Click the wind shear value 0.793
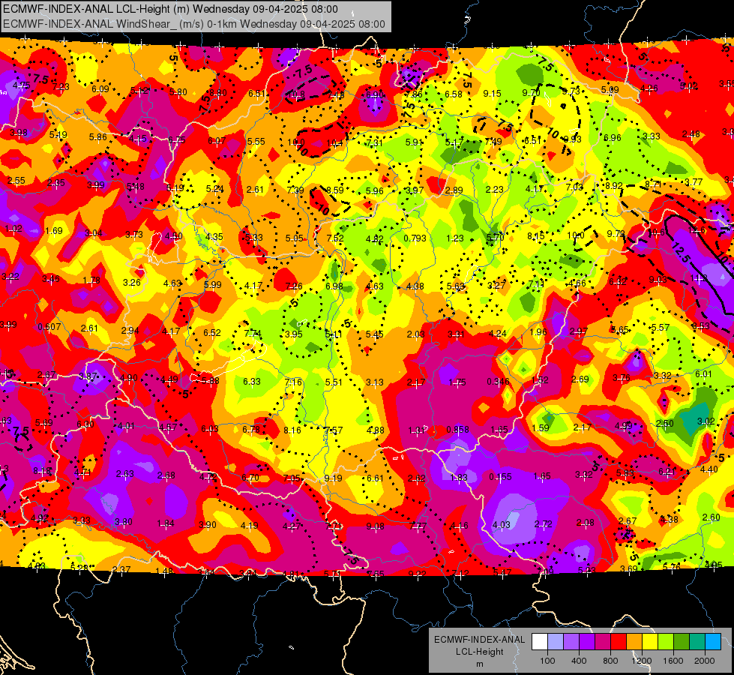 click(415, 238)
